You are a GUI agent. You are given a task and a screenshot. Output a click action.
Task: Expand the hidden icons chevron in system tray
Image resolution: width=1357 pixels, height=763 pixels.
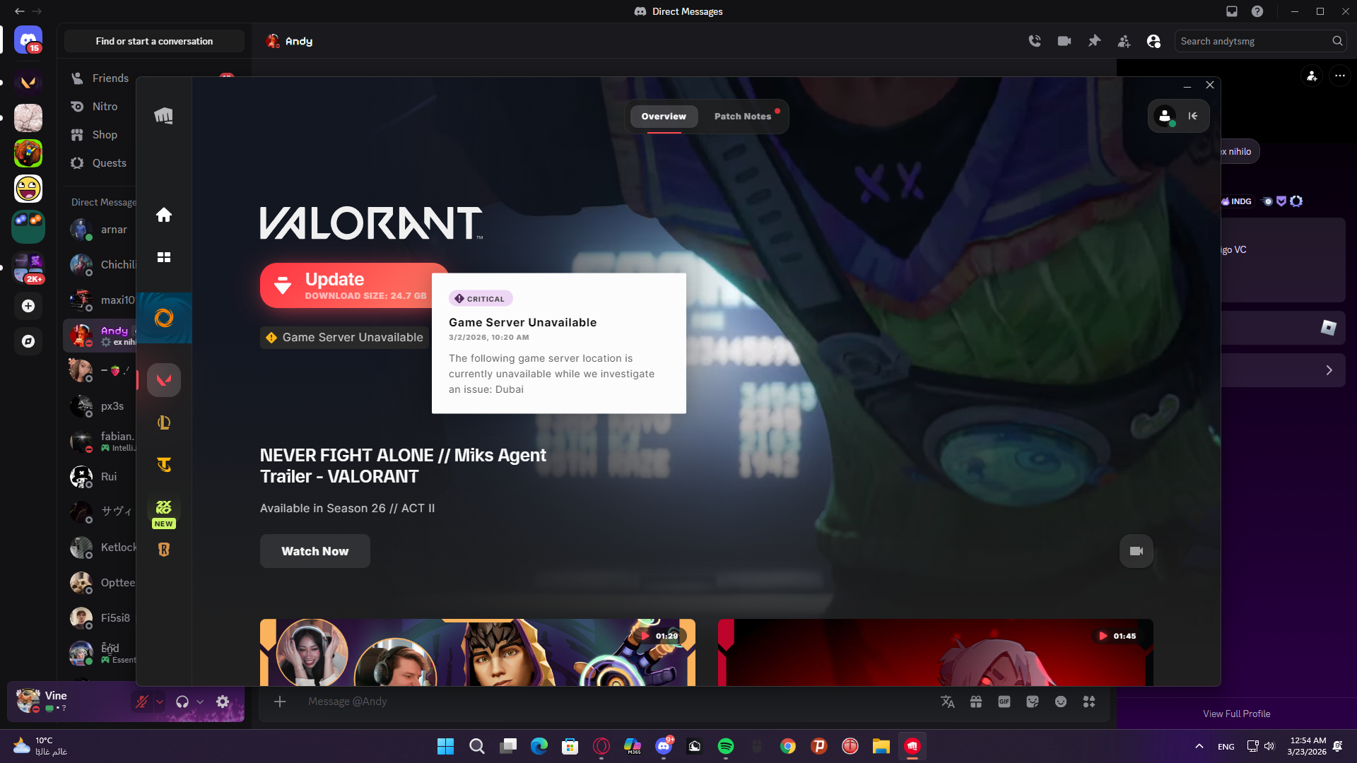[1199, 746]
